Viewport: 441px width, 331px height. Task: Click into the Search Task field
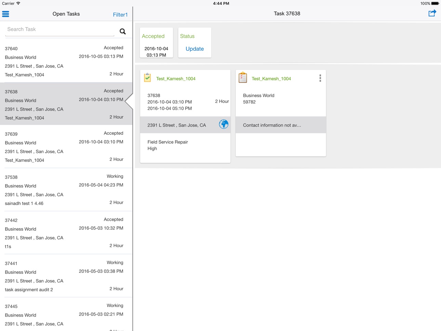[x=60, y=30]
